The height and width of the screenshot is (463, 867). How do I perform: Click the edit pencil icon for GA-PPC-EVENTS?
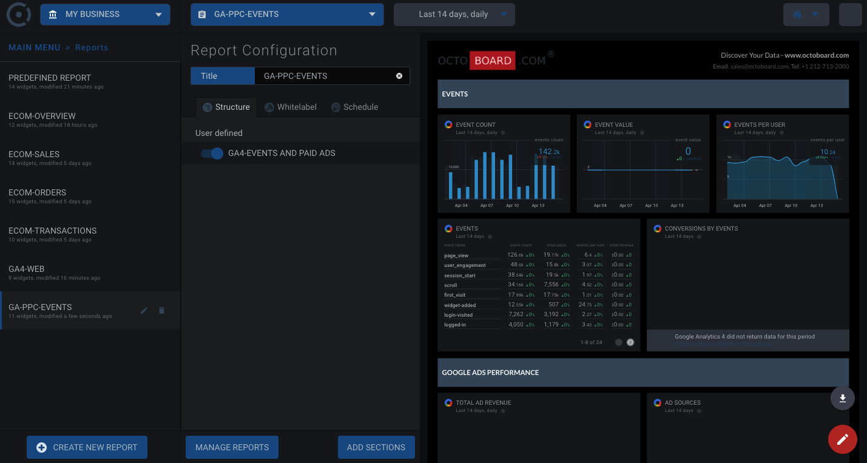pyautogui.click(x=144, y=311)
